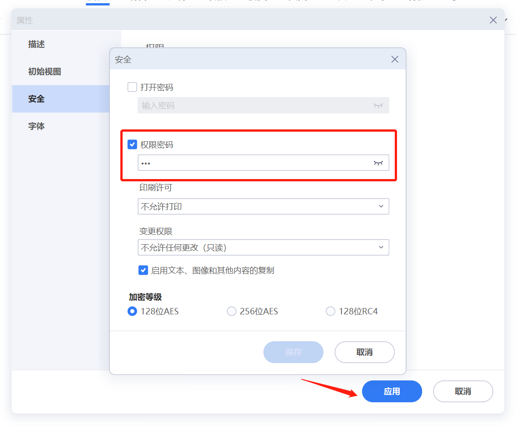Screen dimensions: 516x436
Task: Apply settings with the 应用 button
Action: tap(392, 391)
